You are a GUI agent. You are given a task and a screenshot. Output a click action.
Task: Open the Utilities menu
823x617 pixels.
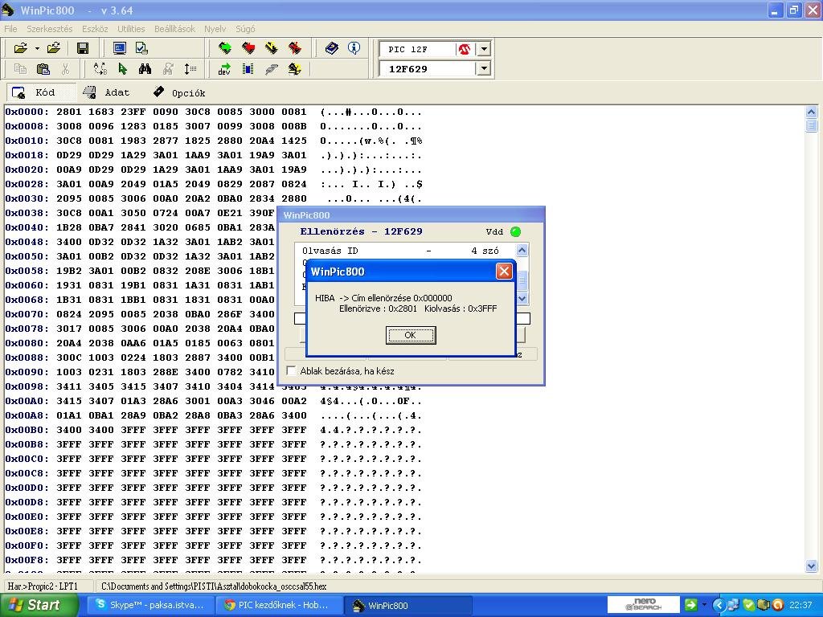[x=131, y=29]
